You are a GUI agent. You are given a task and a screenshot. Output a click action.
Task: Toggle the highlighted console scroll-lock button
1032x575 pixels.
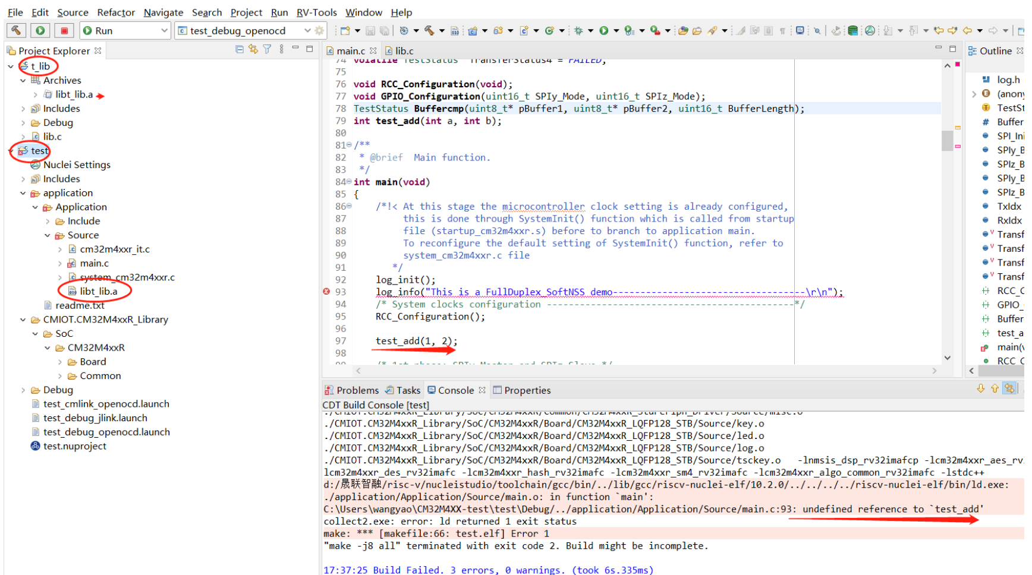click(x=1009, y=389)
